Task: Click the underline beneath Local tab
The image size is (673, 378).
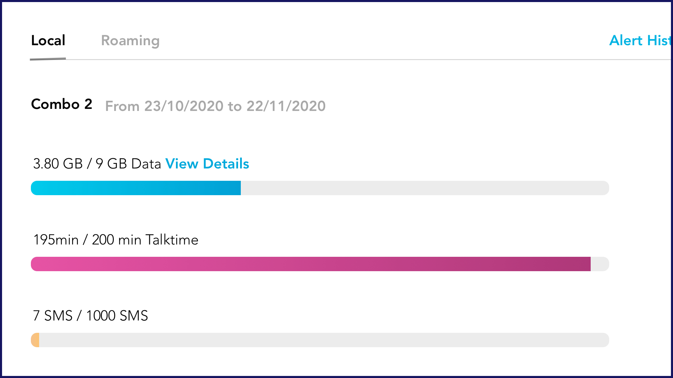Action: [x=48, y=59]
